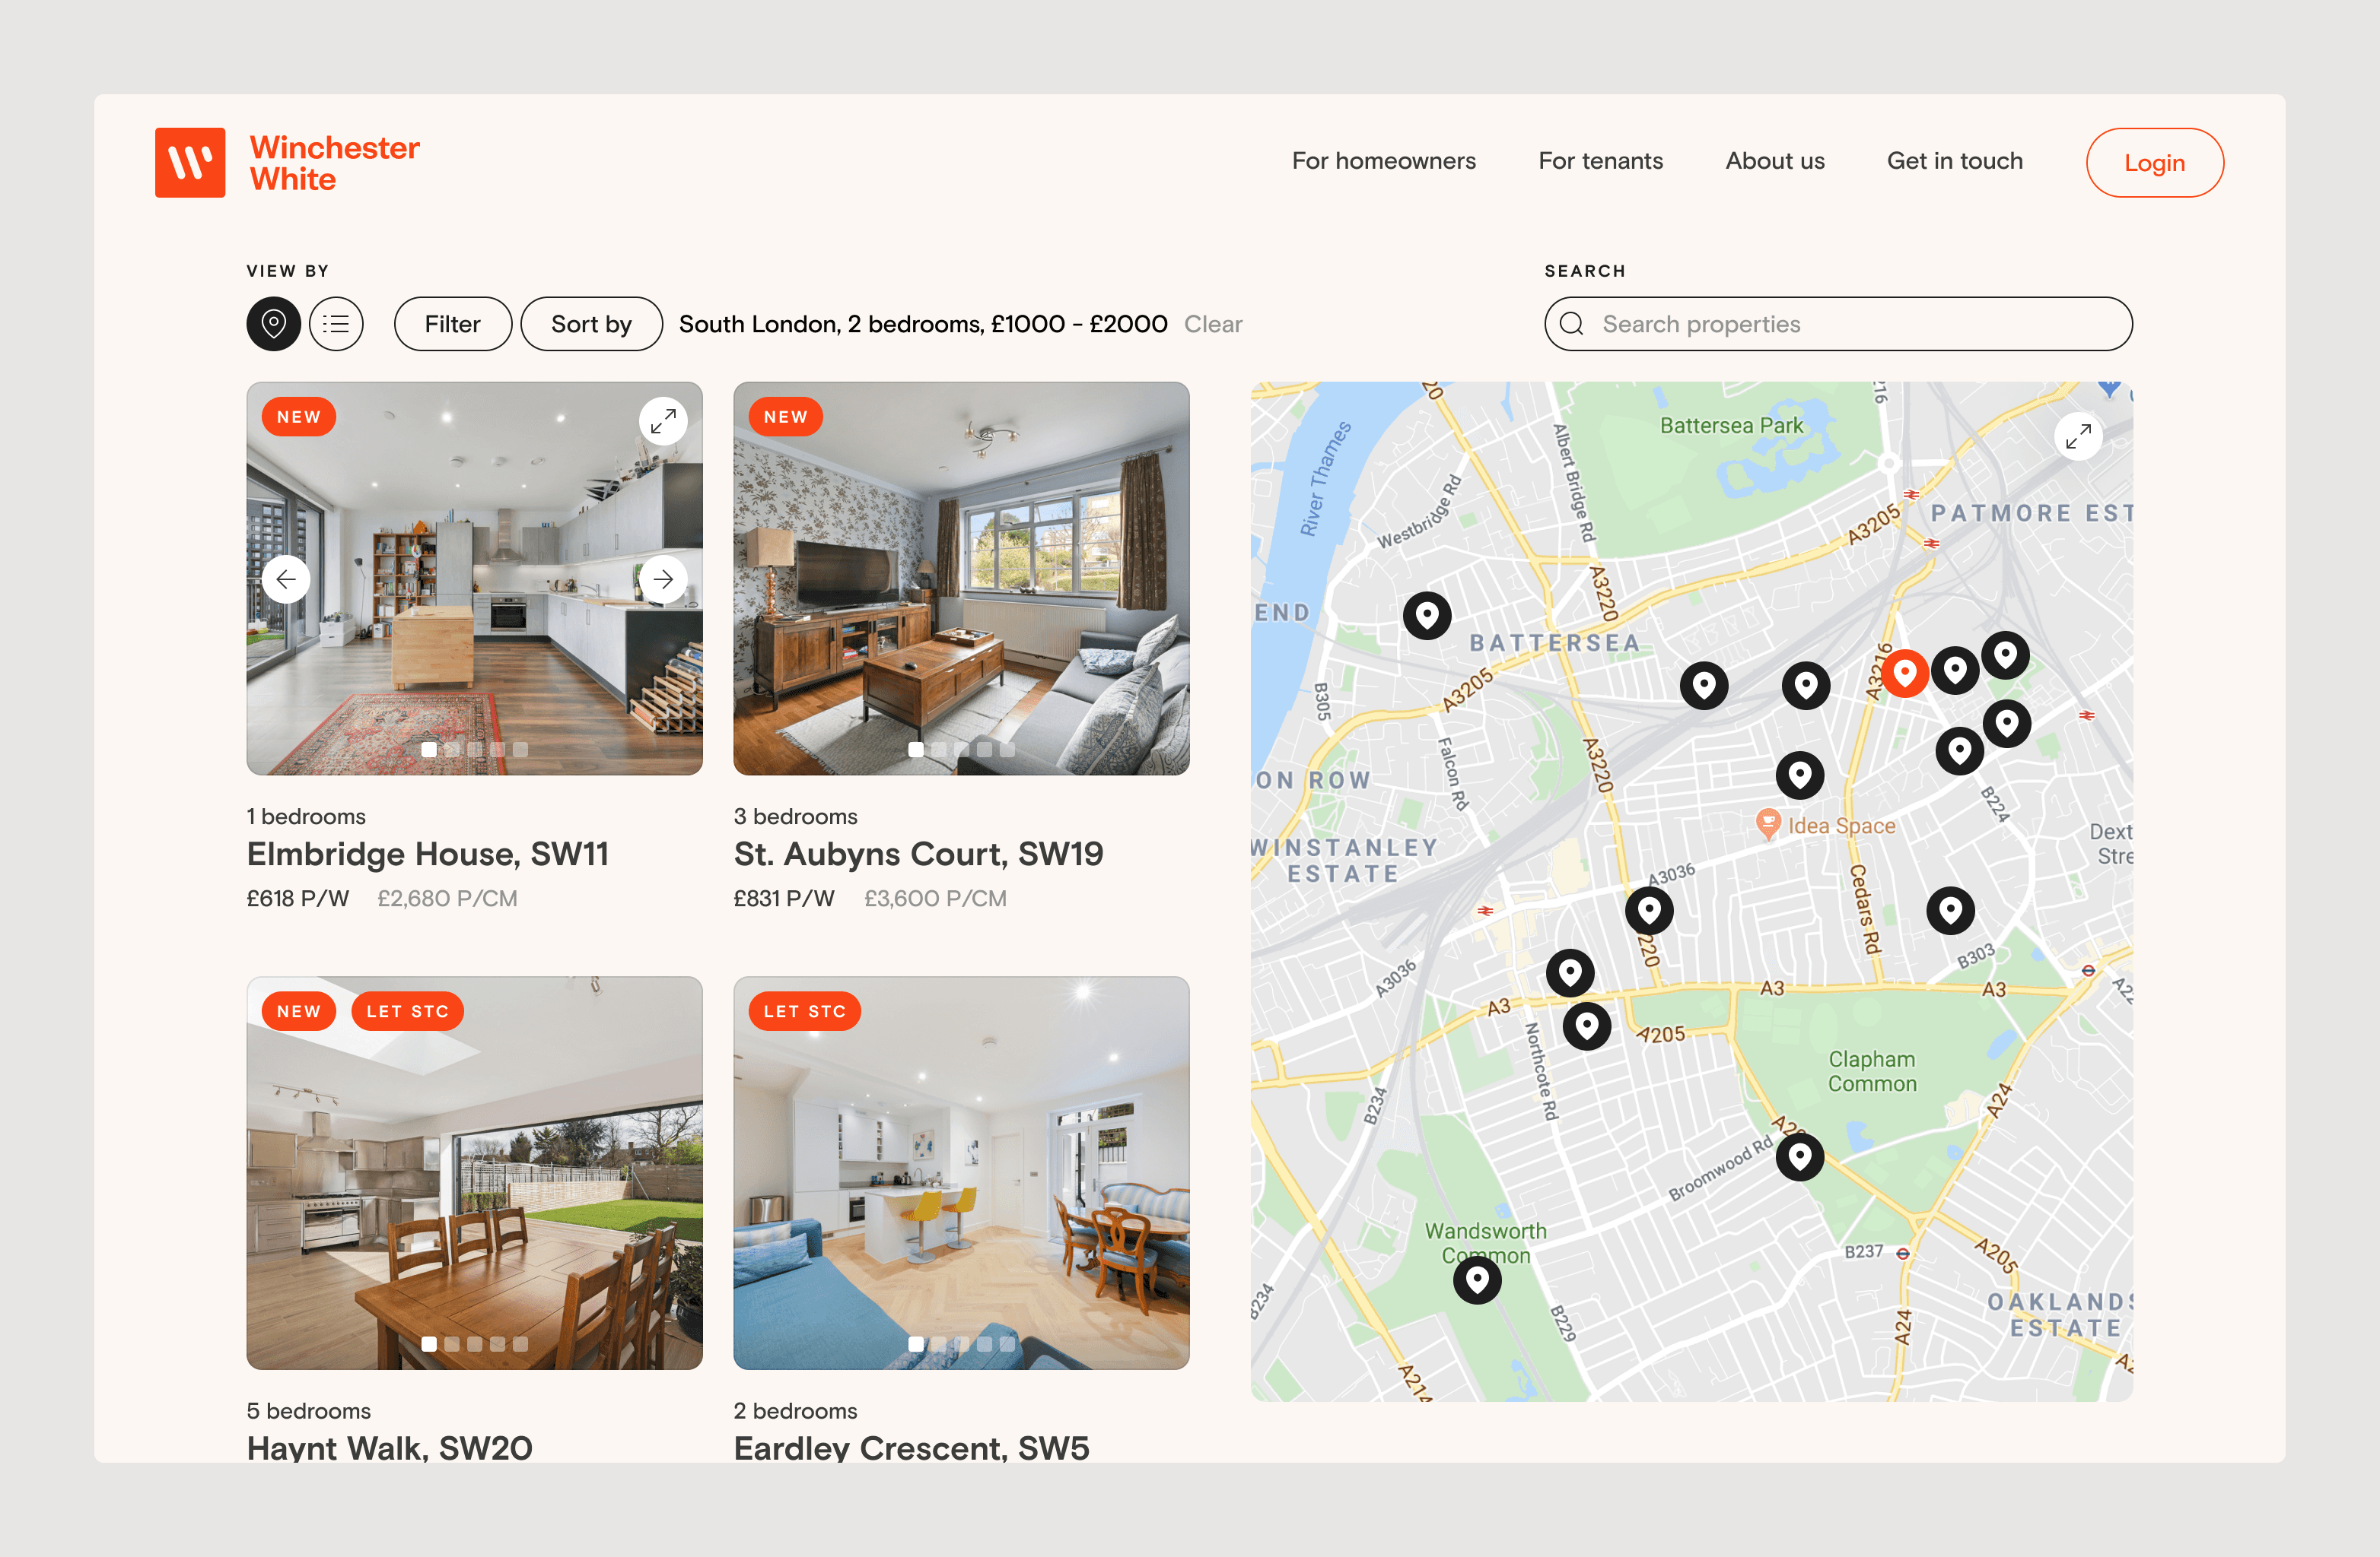This screenshot has width=2380, height=1557.
Task: Select the map pin on Wandsworth Common
Action: coord(1477,1280)
